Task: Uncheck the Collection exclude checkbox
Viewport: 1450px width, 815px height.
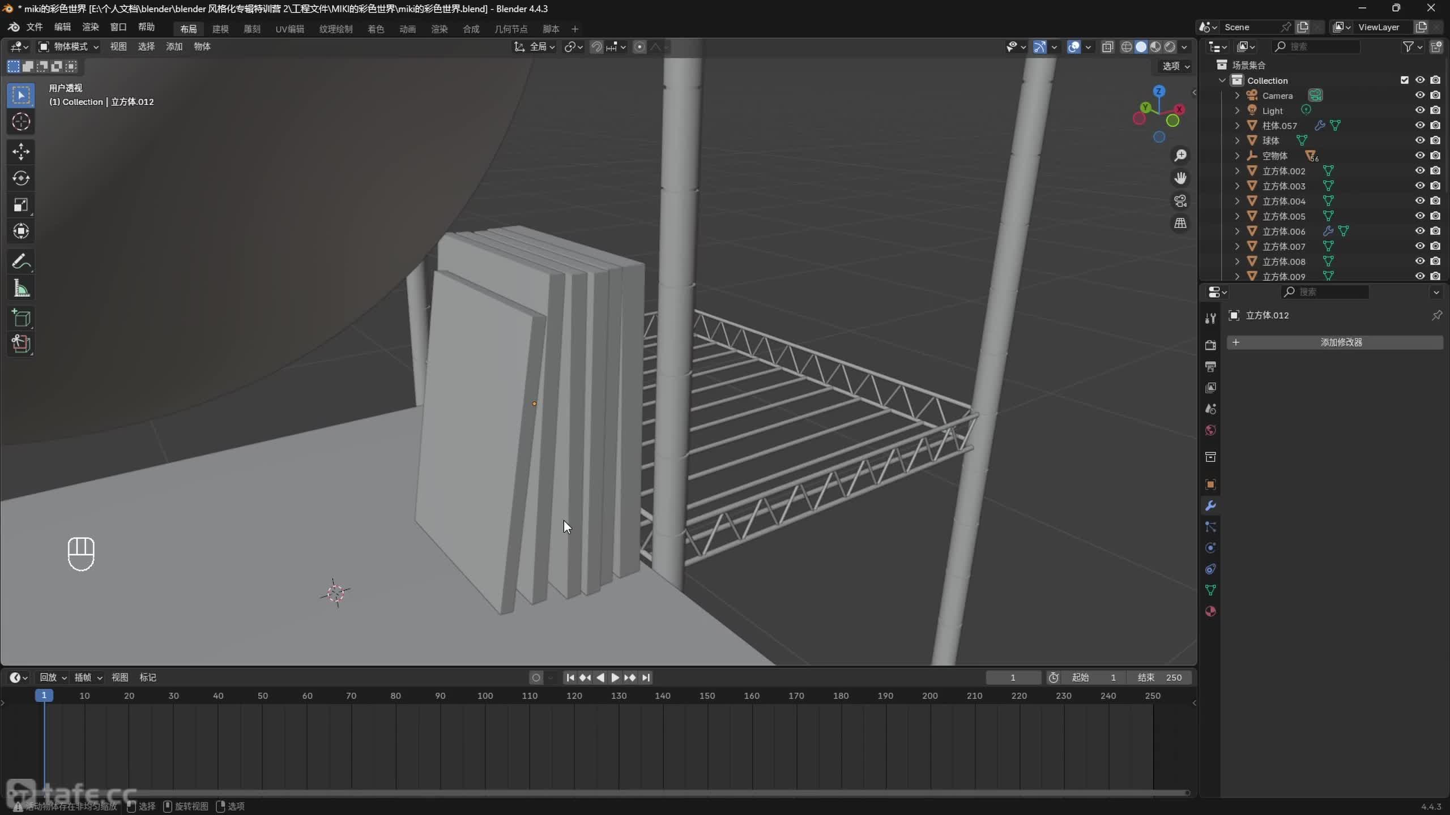Action: (1404, 80)
